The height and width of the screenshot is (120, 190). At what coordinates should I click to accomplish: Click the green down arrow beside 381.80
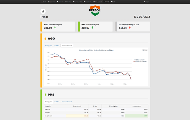[x=55, y=28]
